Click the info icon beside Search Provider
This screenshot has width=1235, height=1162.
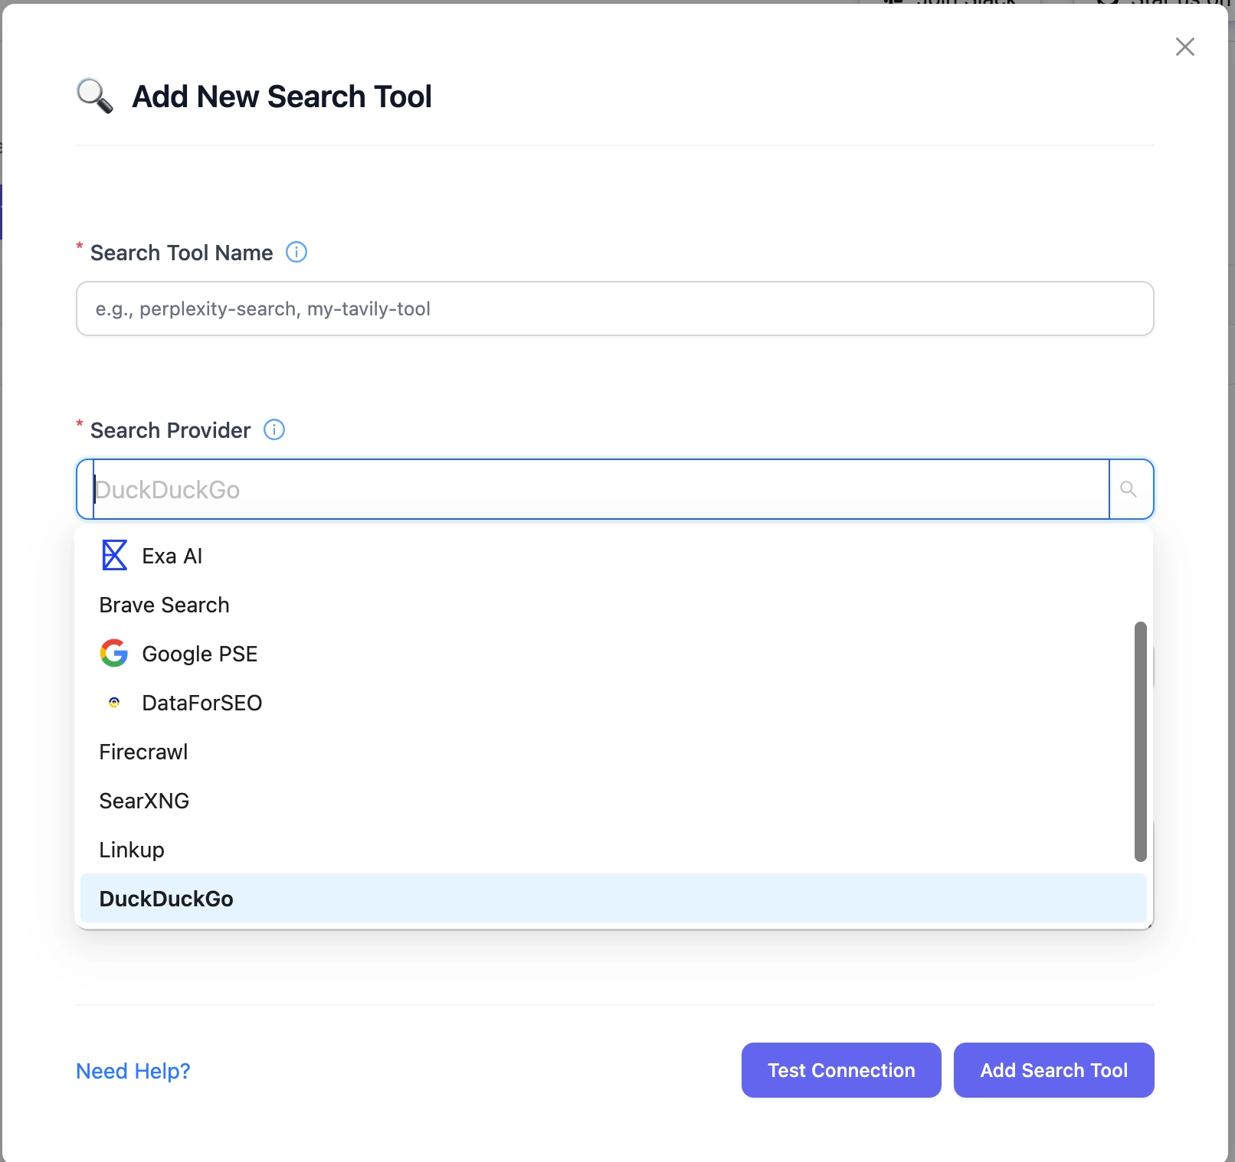tap(274, 429)
